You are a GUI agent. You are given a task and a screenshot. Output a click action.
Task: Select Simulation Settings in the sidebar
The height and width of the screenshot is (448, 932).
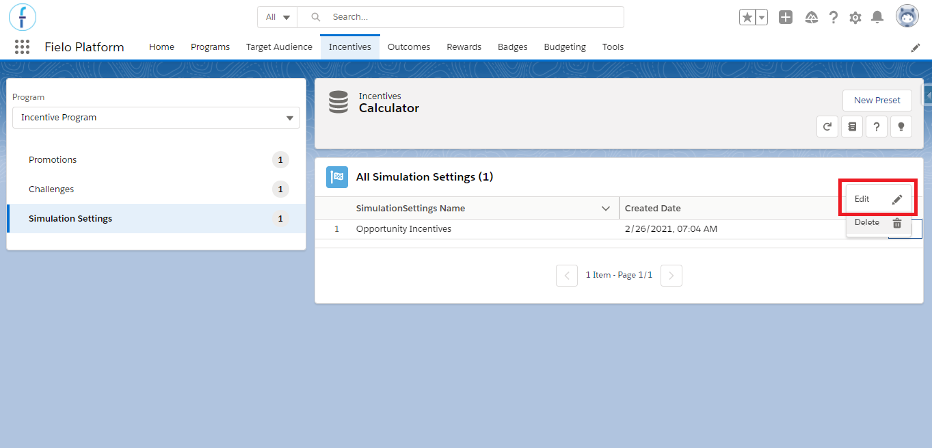[156, 219]
